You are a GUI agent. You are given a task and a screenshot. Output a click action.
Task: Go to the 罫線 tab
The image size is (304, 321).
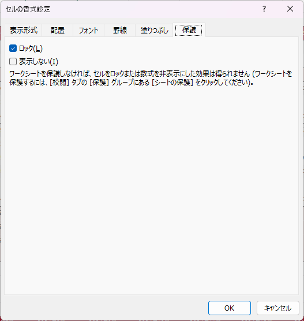pyautogui.click(x=120, y=30)
